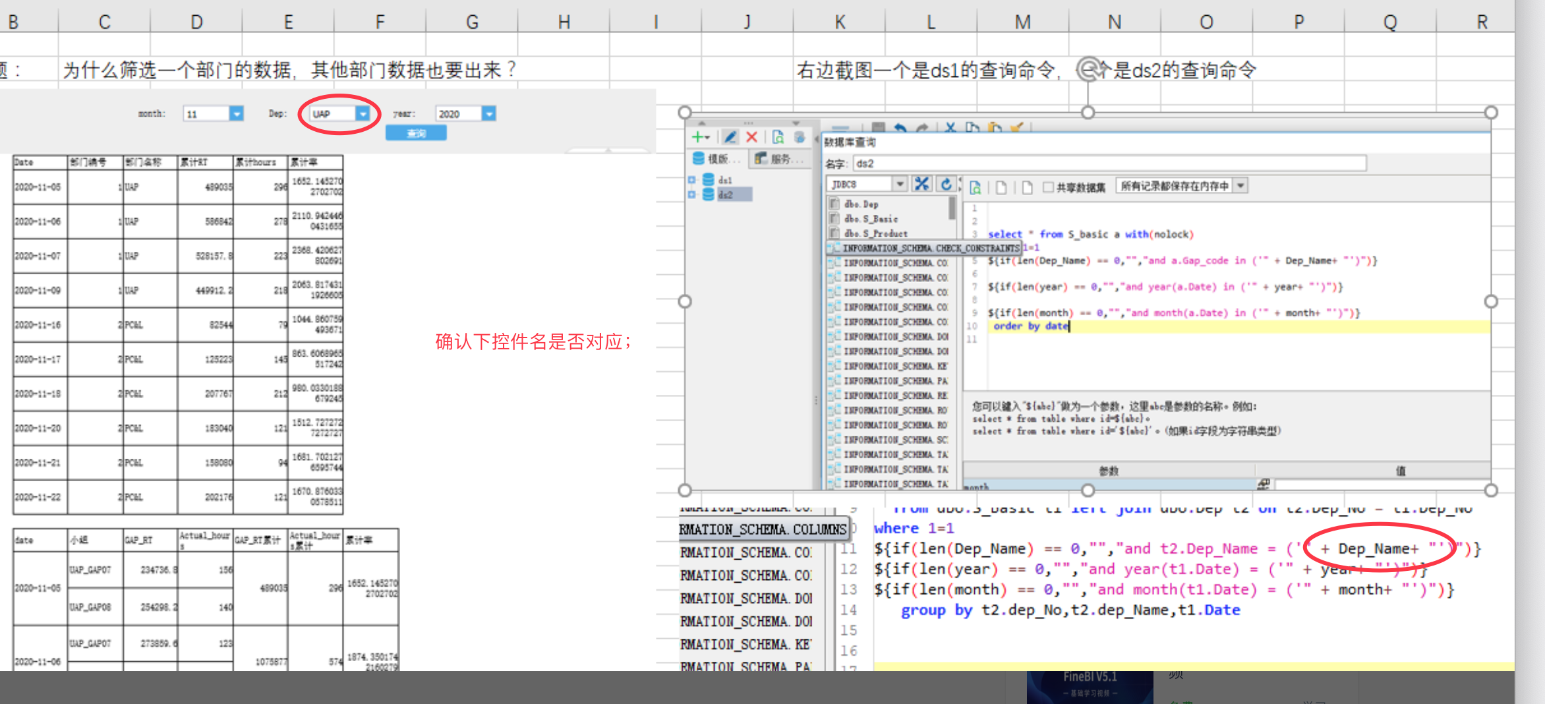Image resolution: width=1545 pixels, height=704 pixels.
Task: Switch to the 模版 datasets tab
Action: pos(716,158)
